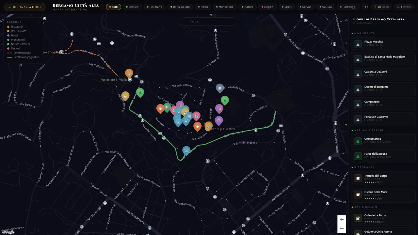
Task: Click the Orto Botanico tree icon in sidebar
Action: coord(358,141)
